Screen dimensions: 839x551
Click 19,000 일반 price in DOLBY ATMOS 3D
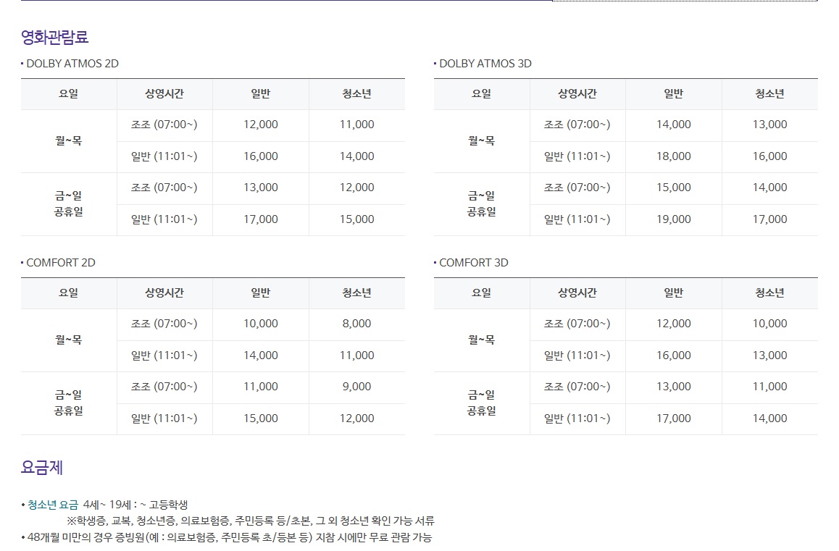pyautogui.click(x=674, y=219)
